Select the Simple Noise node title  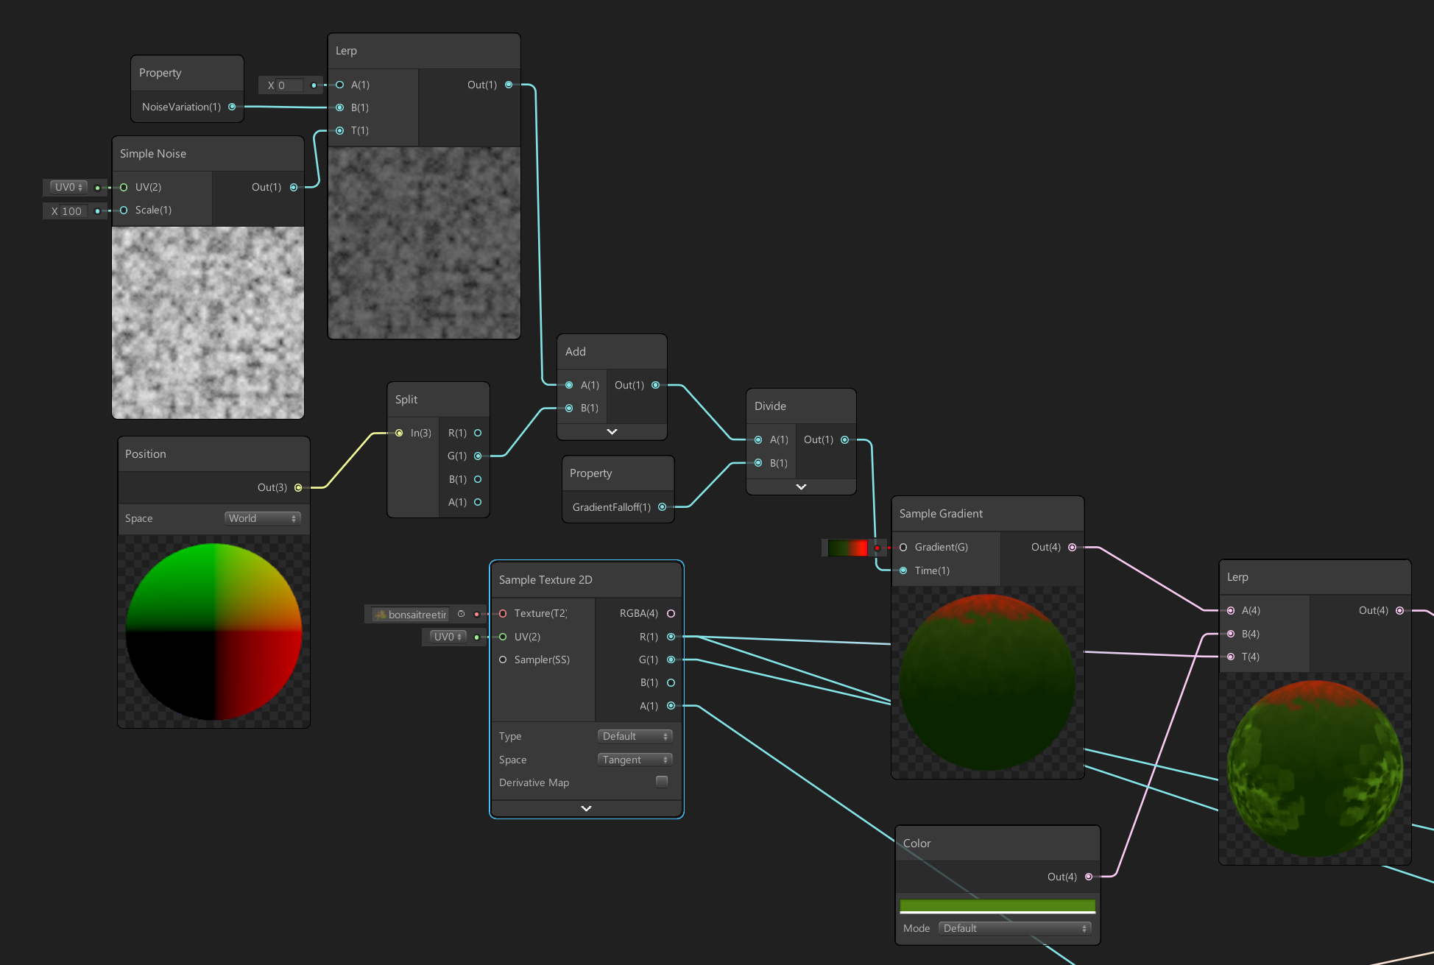(x=153, y=154)
